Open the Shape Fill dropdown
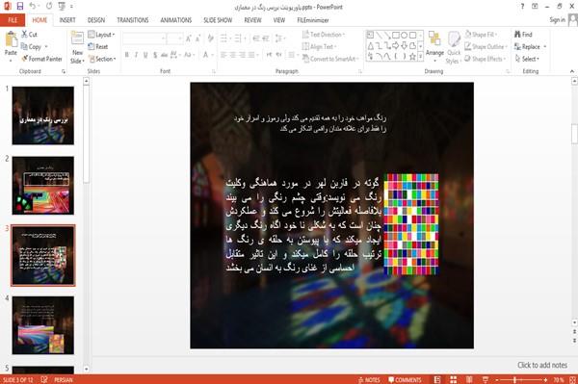 click(x=481, y=35)
